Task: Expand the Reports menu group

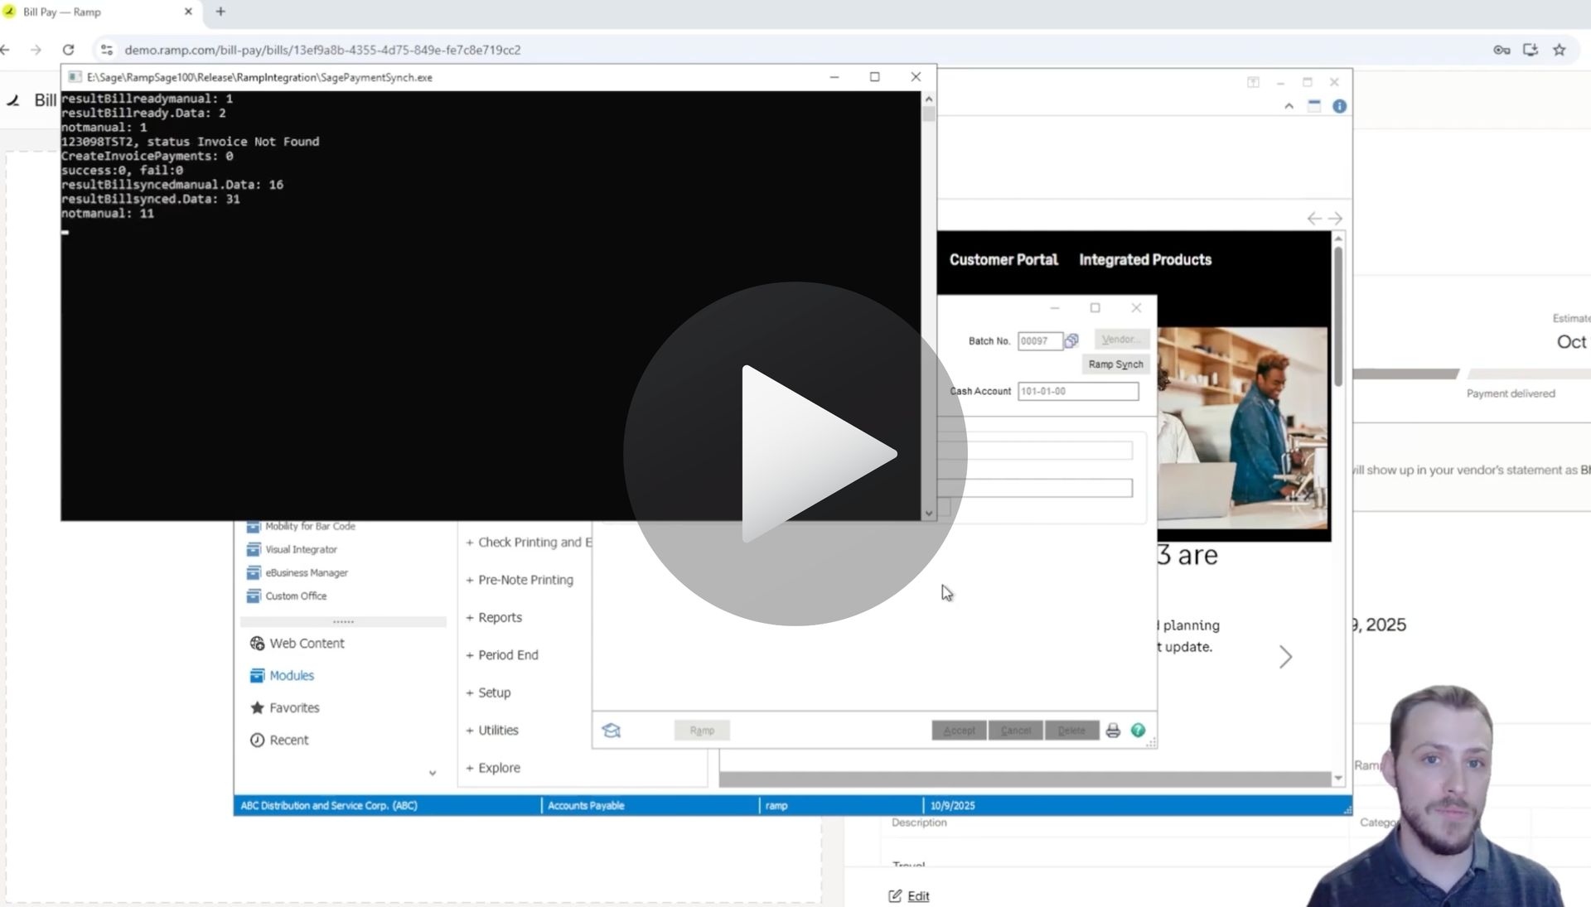Action: point(494,618)
